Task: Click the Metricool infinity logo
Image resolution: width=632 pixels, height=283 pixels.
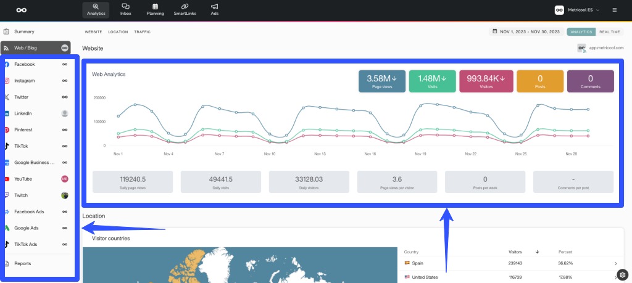Action: pyautogui.click(x=22, y=10)
